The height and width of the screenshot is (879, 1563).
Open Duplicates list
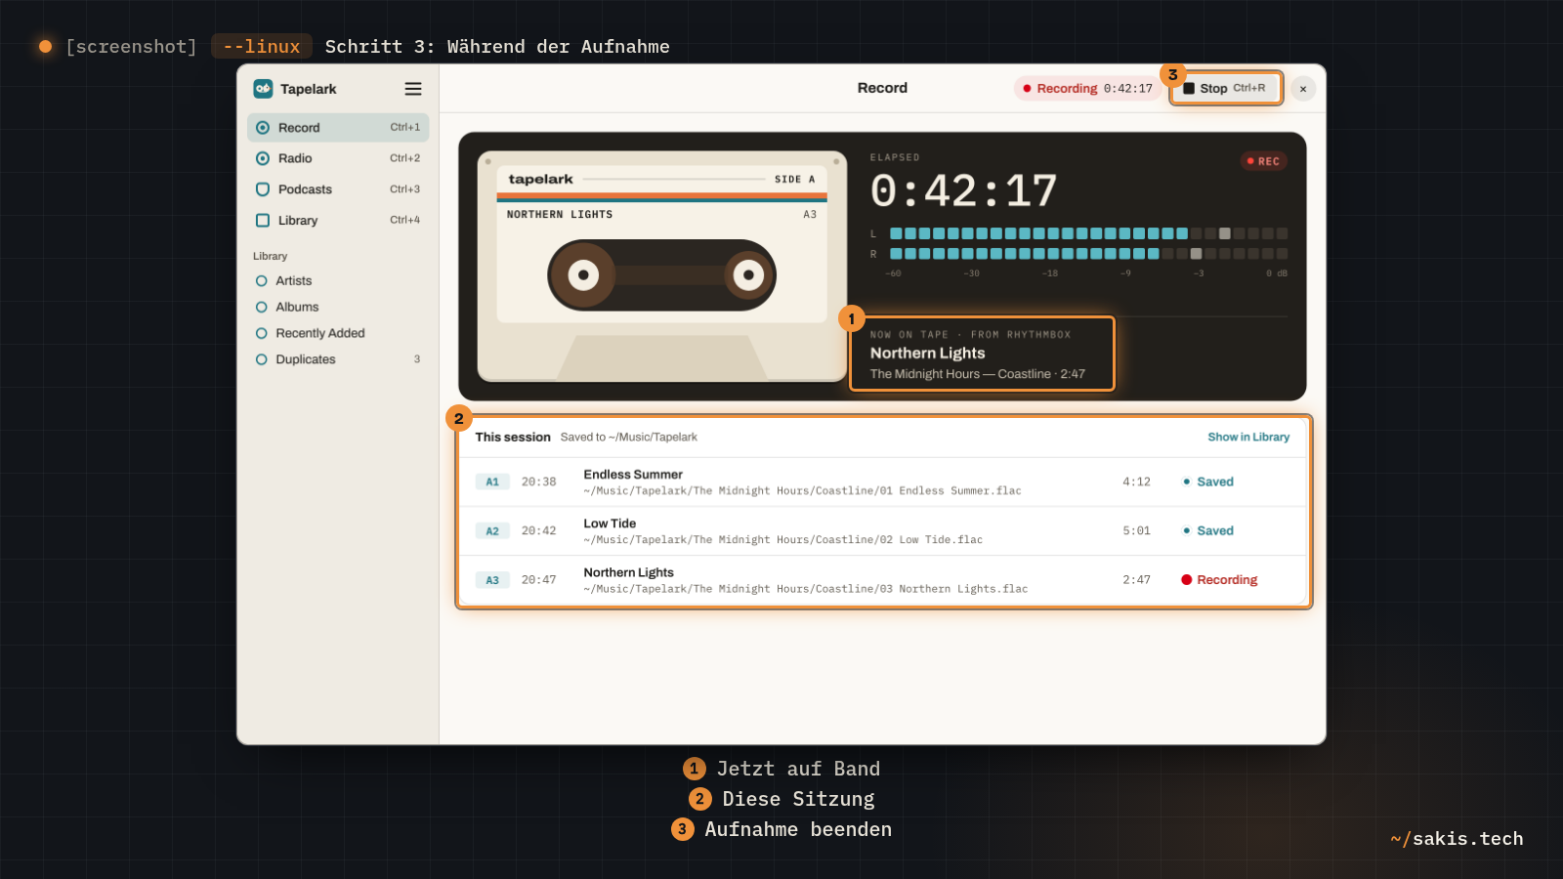(338, 360)
